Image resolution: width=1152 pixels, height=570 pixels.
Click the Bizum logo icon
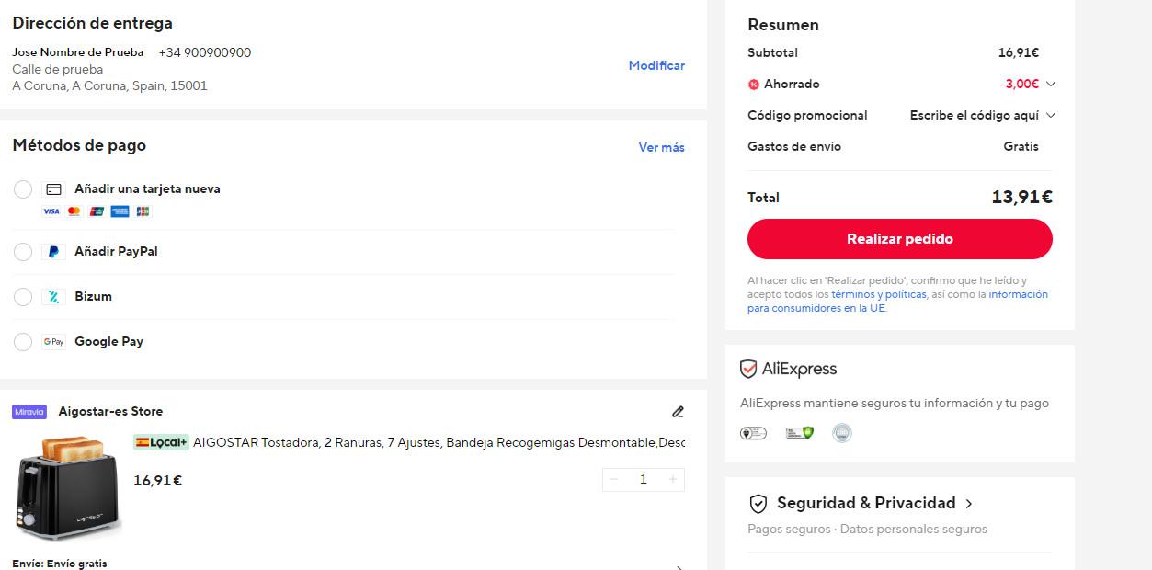(53, 297)
